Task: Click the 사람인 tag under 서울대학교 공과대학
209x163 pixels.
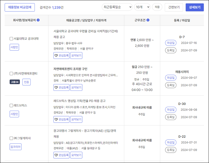Action: (x=14, y=47)
